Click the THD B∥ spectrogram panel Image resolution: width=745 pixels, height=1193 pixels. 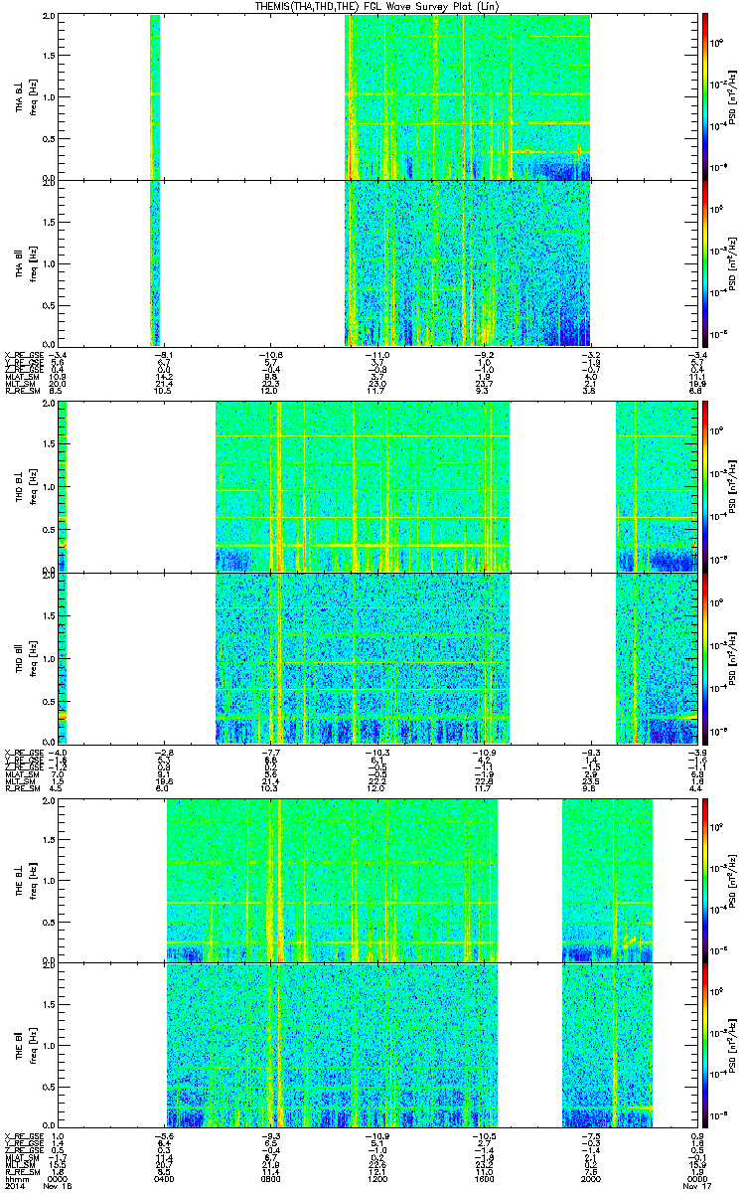click(x=375, y=658)
